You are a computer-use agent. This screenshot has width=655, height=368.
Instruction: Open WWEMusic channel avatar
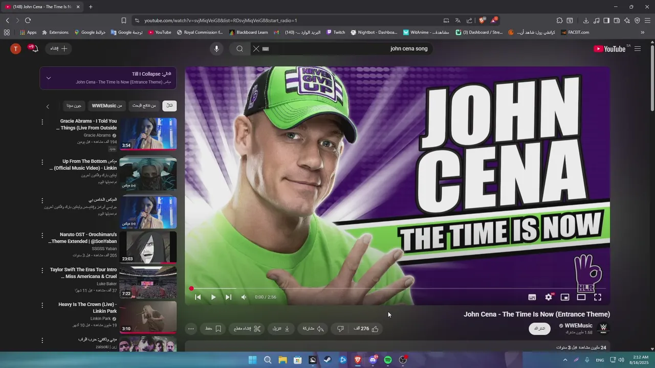(603, 328)
